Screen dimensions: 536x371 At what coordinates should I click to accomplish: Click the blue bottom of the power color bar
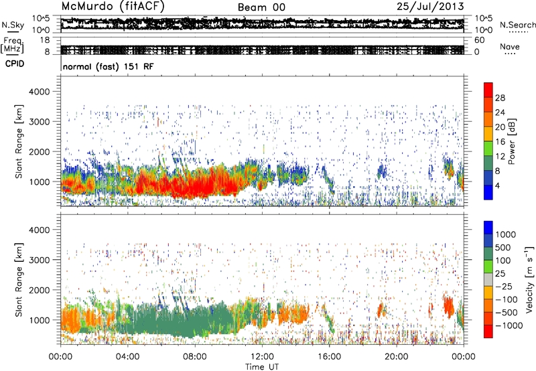pyautogui.click(x=488, y=192)
